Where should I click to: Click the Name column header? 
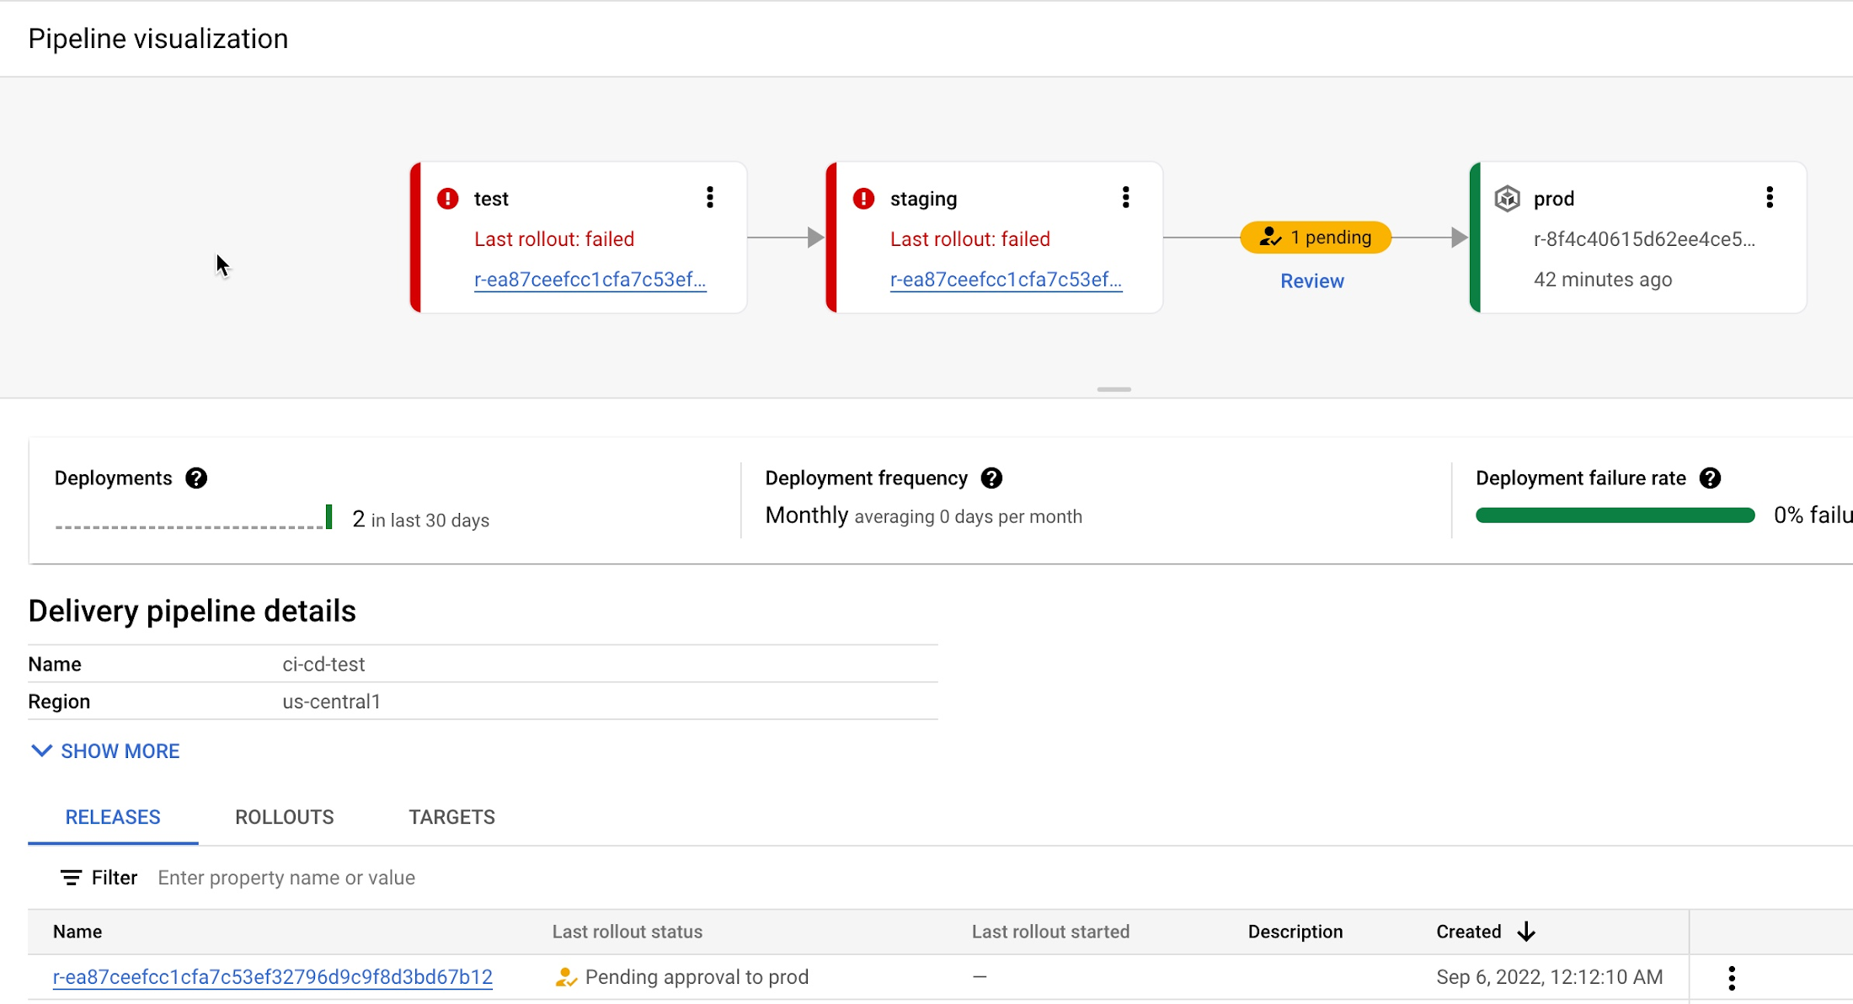coord(77,932)
